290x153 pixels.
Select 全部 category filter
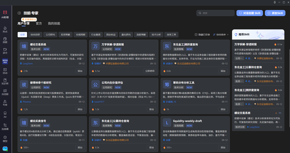pos(22,35)
